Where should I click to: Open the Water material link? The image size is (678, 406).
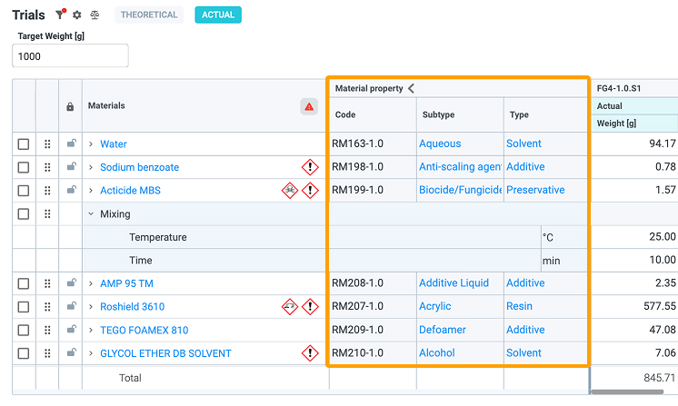(114, 144)
